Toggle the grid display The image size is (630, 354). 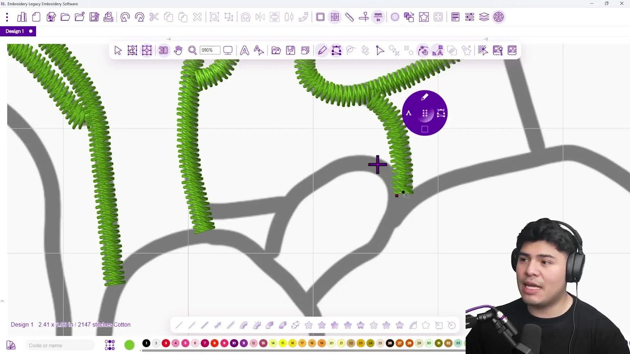pyautogui.click(x=335, y=17)
